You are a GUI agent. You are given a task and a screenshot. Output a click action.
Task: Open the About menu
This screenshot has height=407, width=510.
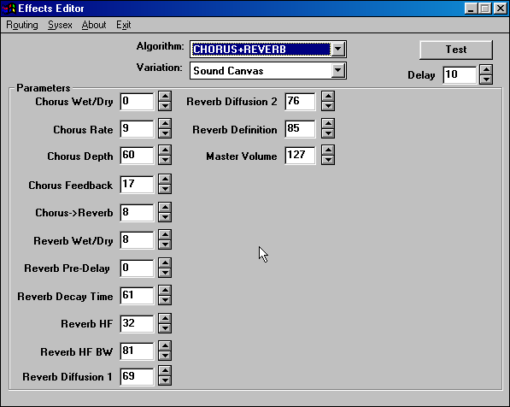click(94, 25)
